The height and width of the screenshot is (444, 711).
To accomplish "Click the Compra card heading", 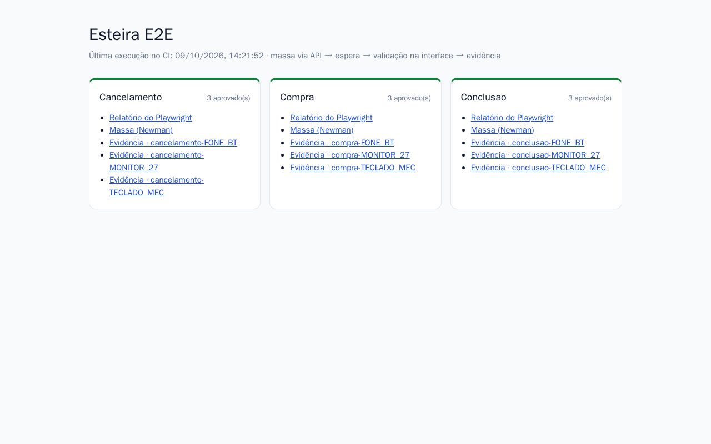I will pos(297,97).
